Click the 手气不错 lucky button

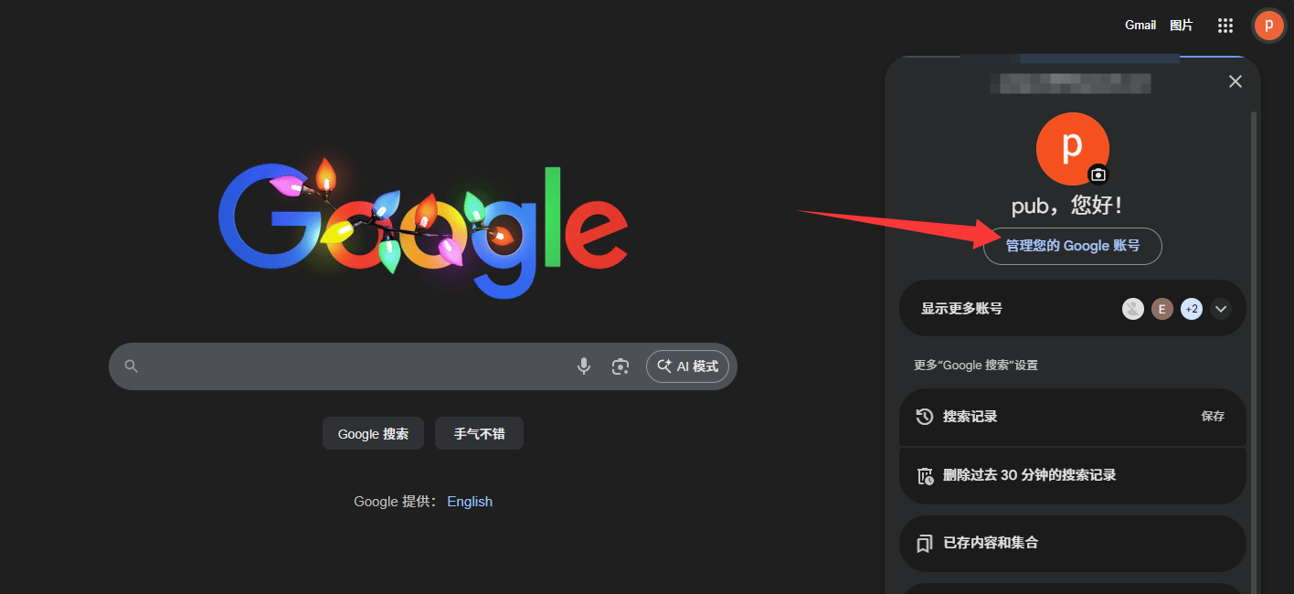[479, 434]
